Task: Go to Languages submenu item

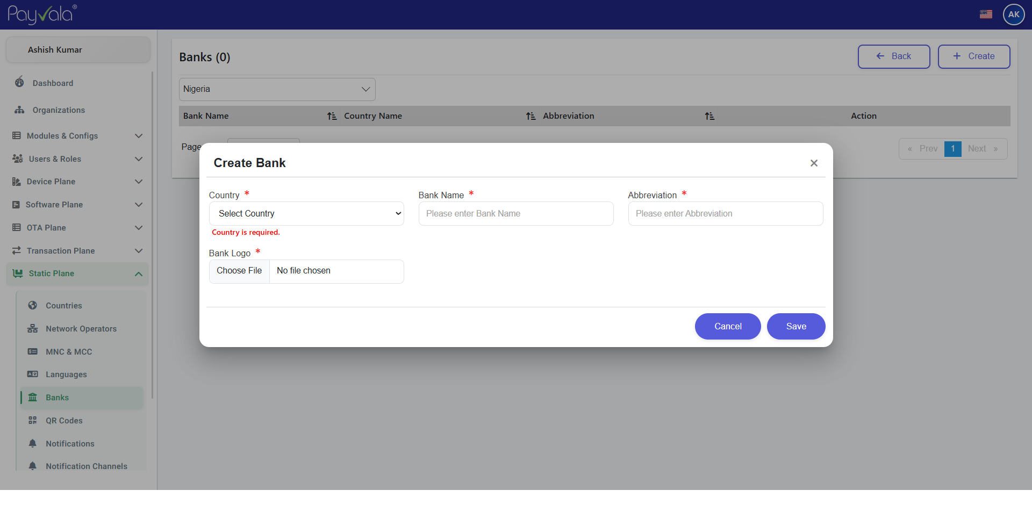Action: pos(66,374)
